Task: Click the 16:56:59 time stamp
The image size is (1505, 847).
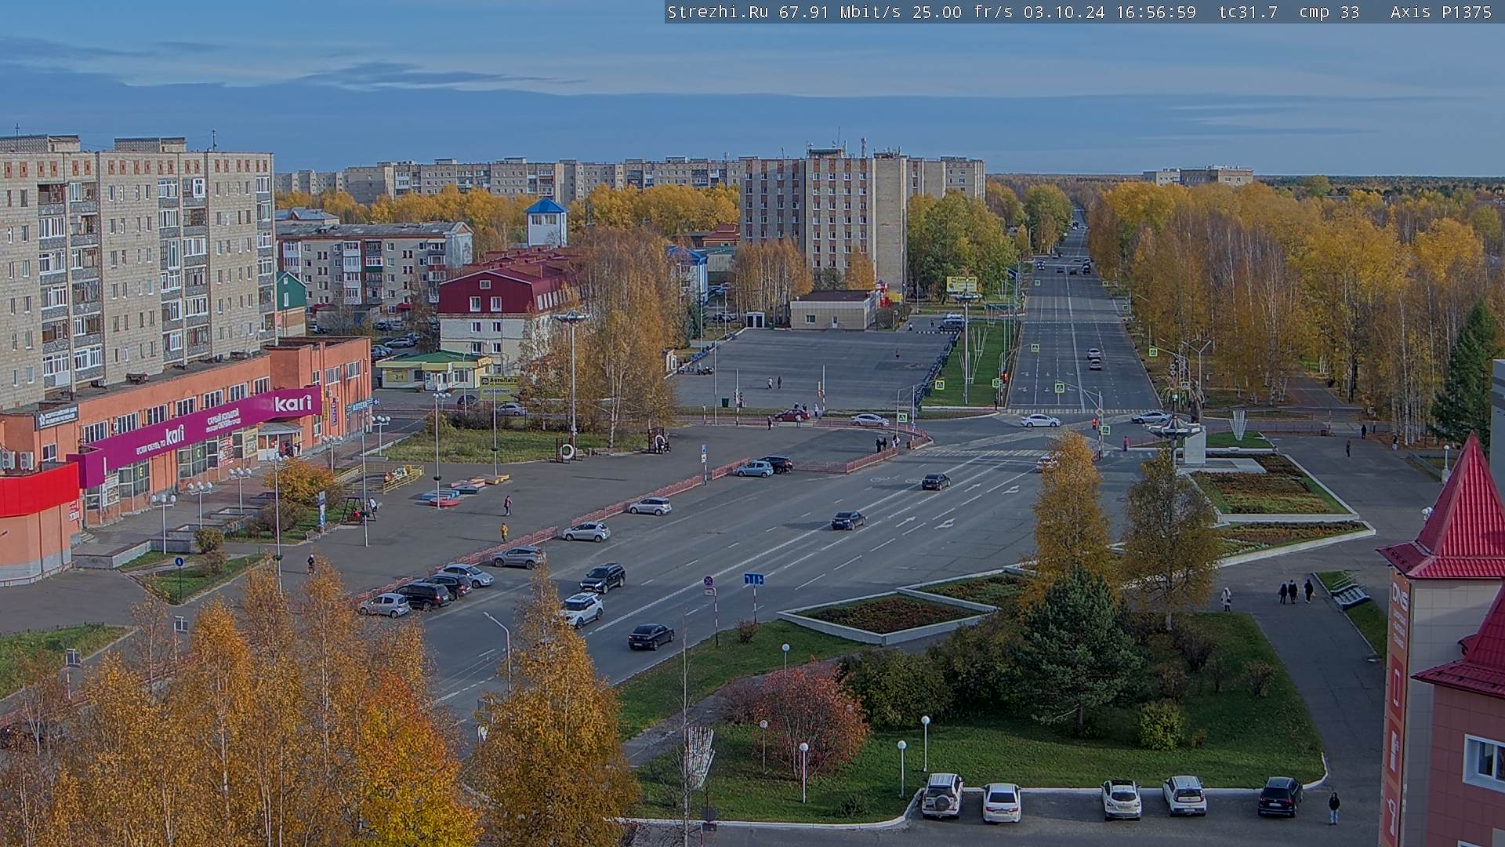Action: (1155, 12)
